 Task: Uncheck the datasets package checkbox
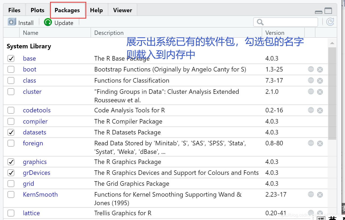[11, 132]
